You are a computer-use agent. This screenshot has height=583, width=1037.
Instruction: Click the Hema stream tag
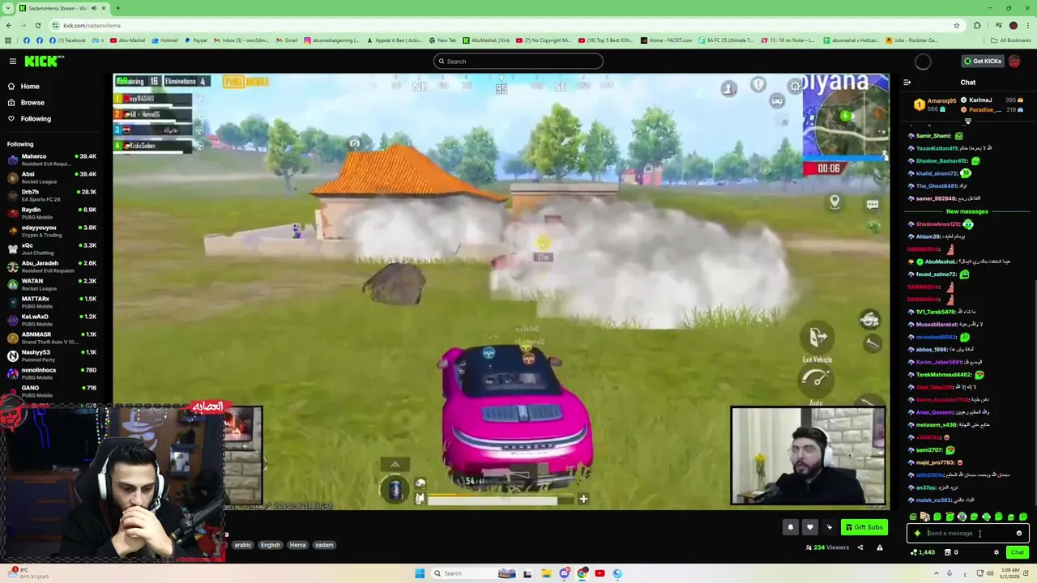tap(298, 545)
